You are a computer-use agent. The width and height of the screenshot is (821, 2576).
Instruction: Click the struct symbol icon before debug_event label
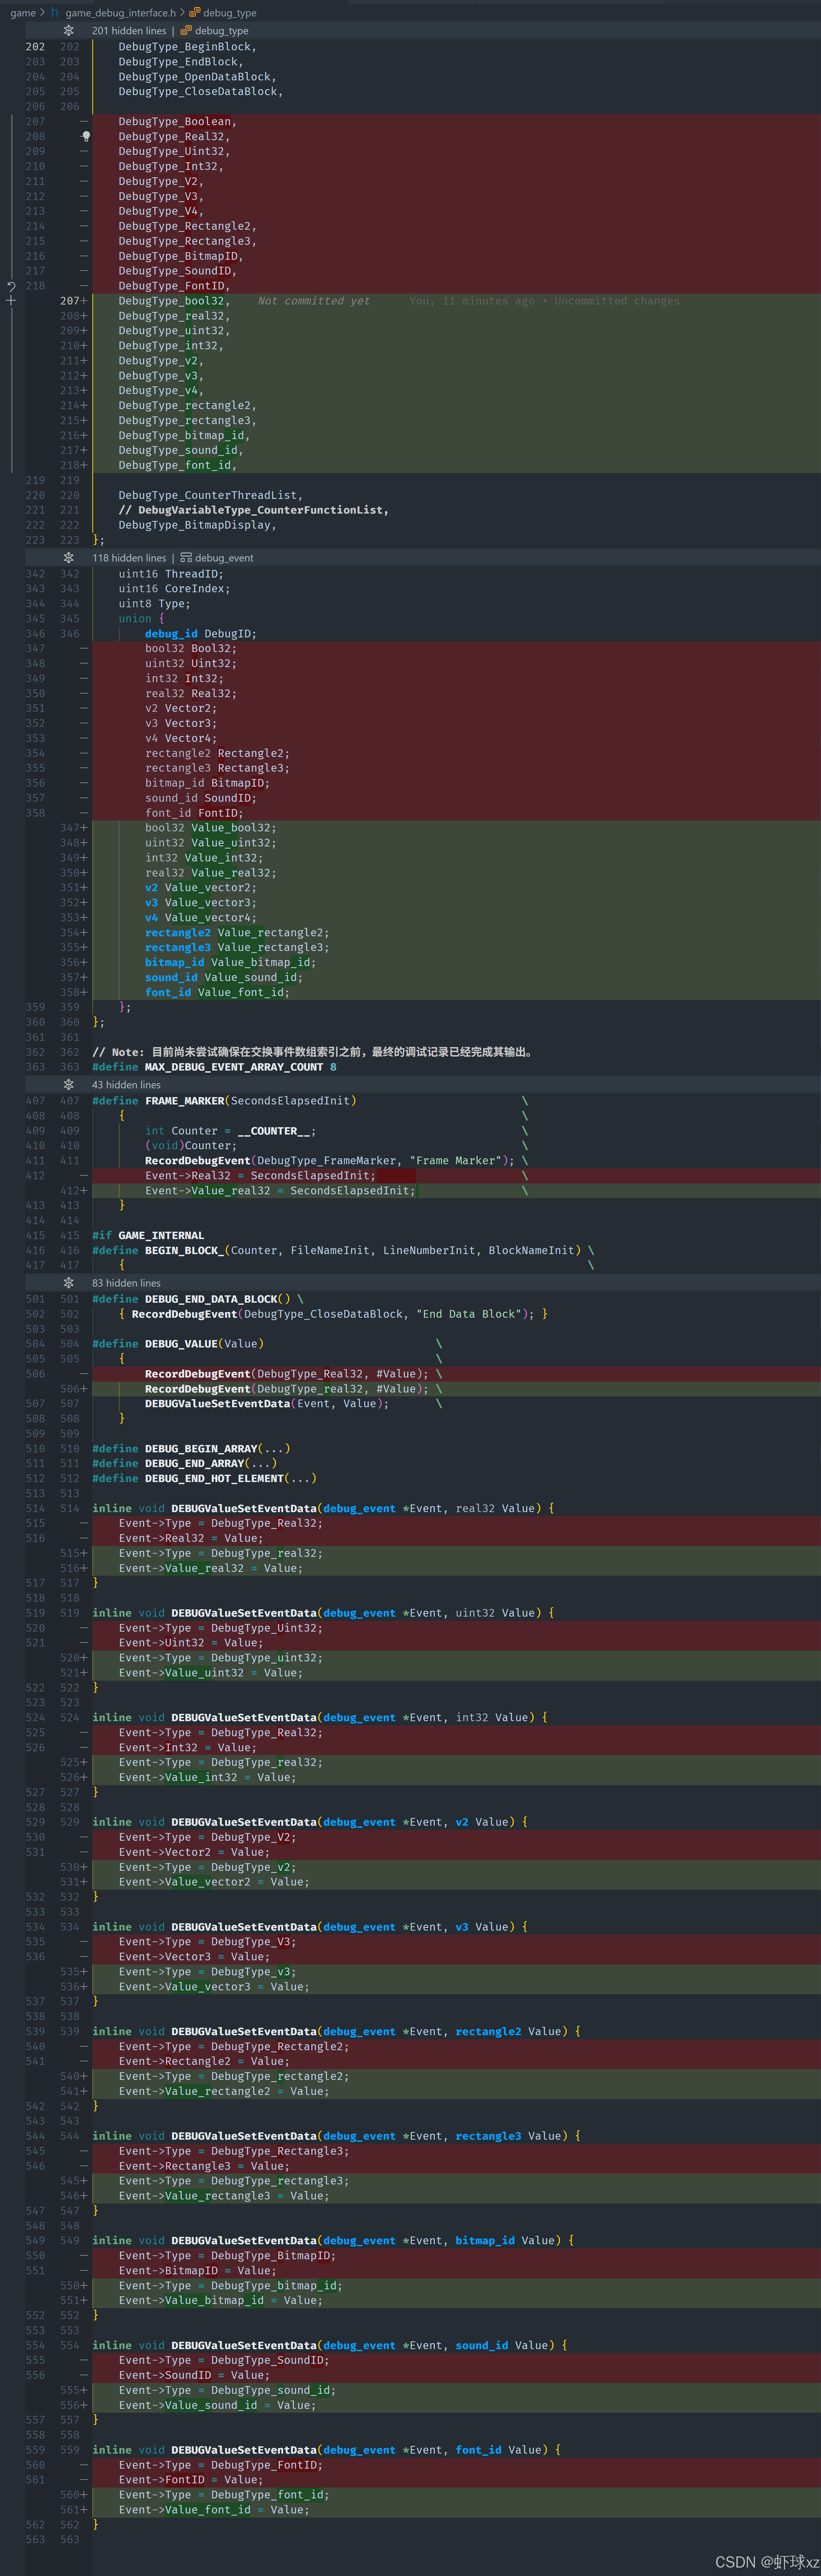click(x=186, y=558)
